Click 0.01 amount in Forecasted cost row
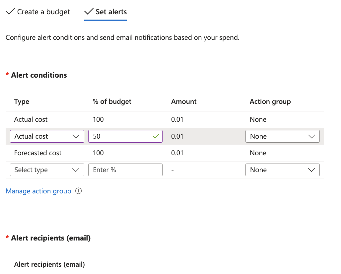This screenshot has height=274, width=341. (x=177, y=153)
